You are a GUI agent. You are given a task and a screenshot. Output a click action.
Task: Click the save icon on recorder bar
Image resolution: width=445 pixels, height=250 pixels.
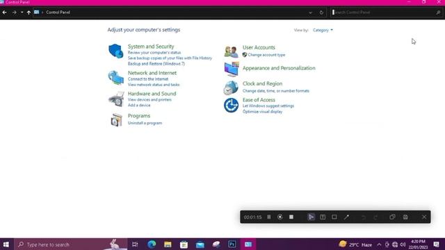pos(405,217)
